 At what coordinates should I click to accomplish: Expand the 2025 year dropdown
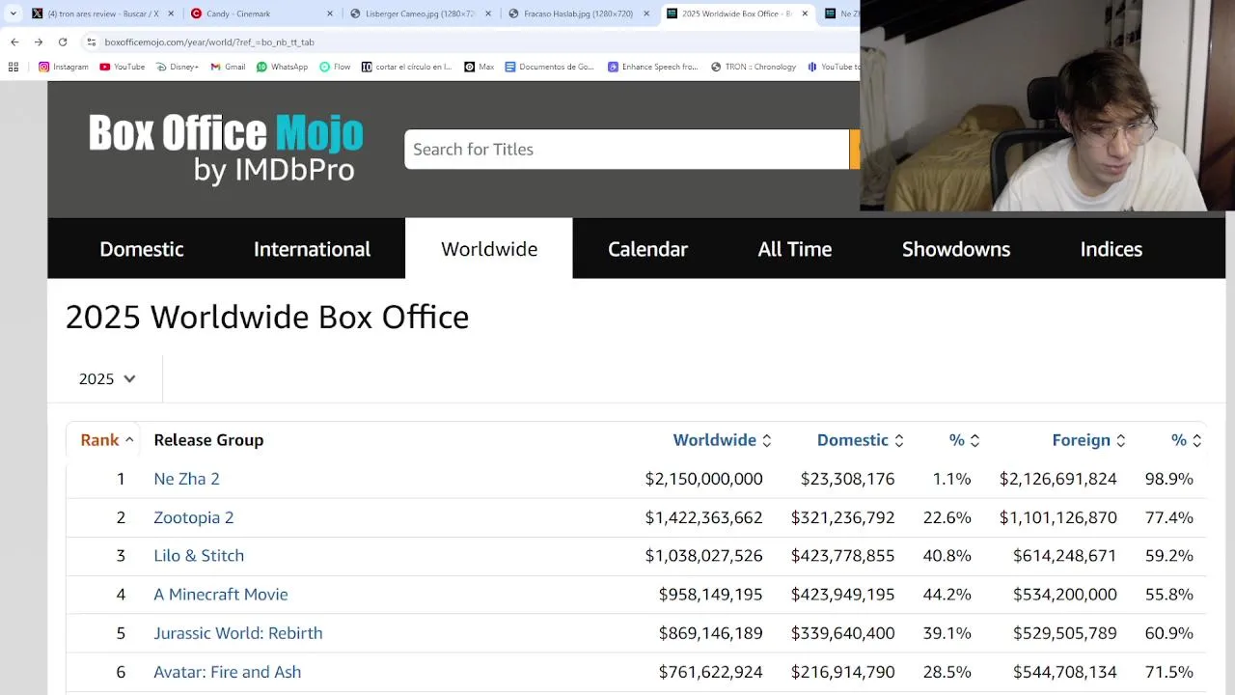coord(107,378)
